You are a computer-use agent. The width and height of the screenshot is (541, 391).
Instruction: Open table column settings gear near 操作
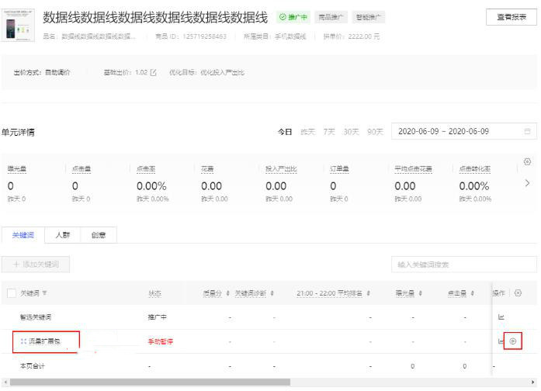coord(518,293)
